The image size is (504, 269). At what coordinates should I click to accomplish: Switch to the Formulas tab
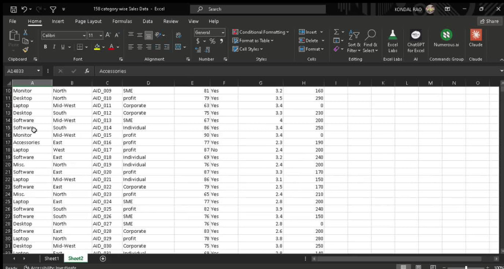point(122,21)
